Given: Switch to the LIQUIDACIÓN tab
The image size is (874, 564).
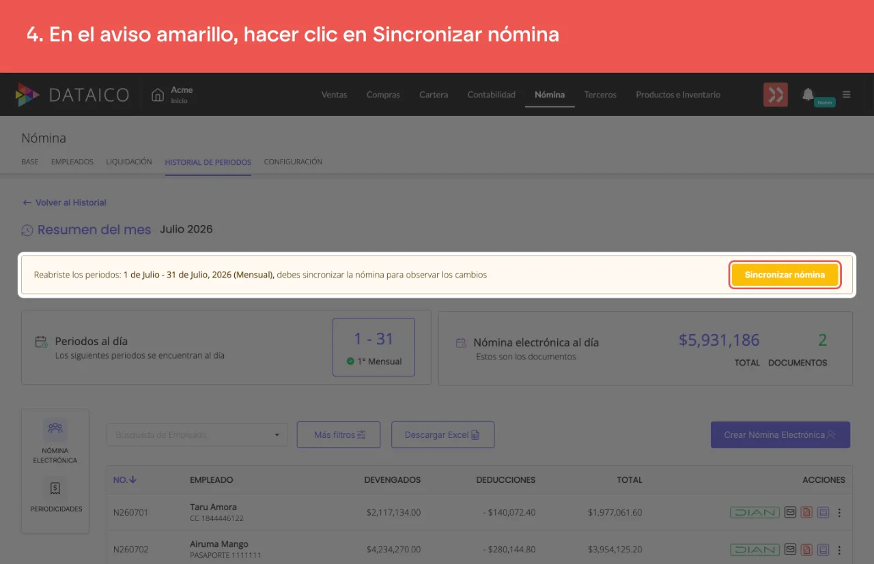Looking at the screenshot, I should (129, 162).
